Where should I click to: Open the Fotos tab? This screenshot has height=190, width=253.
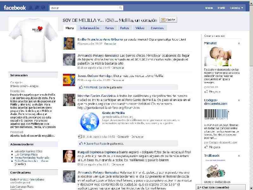click(125, 28)
